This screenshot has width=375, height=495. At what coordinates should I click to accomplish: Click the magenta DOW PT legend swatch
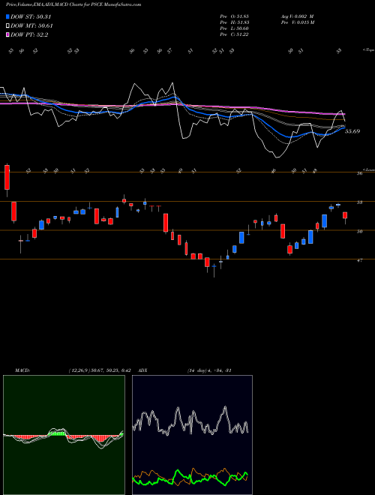pyautogui.click(x=7, y=34)
